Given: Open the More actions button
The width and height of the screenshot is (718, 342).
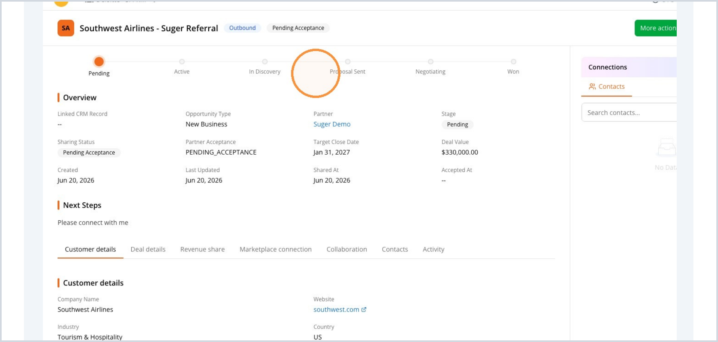Looking at the screenshot, I should [656, 28].
